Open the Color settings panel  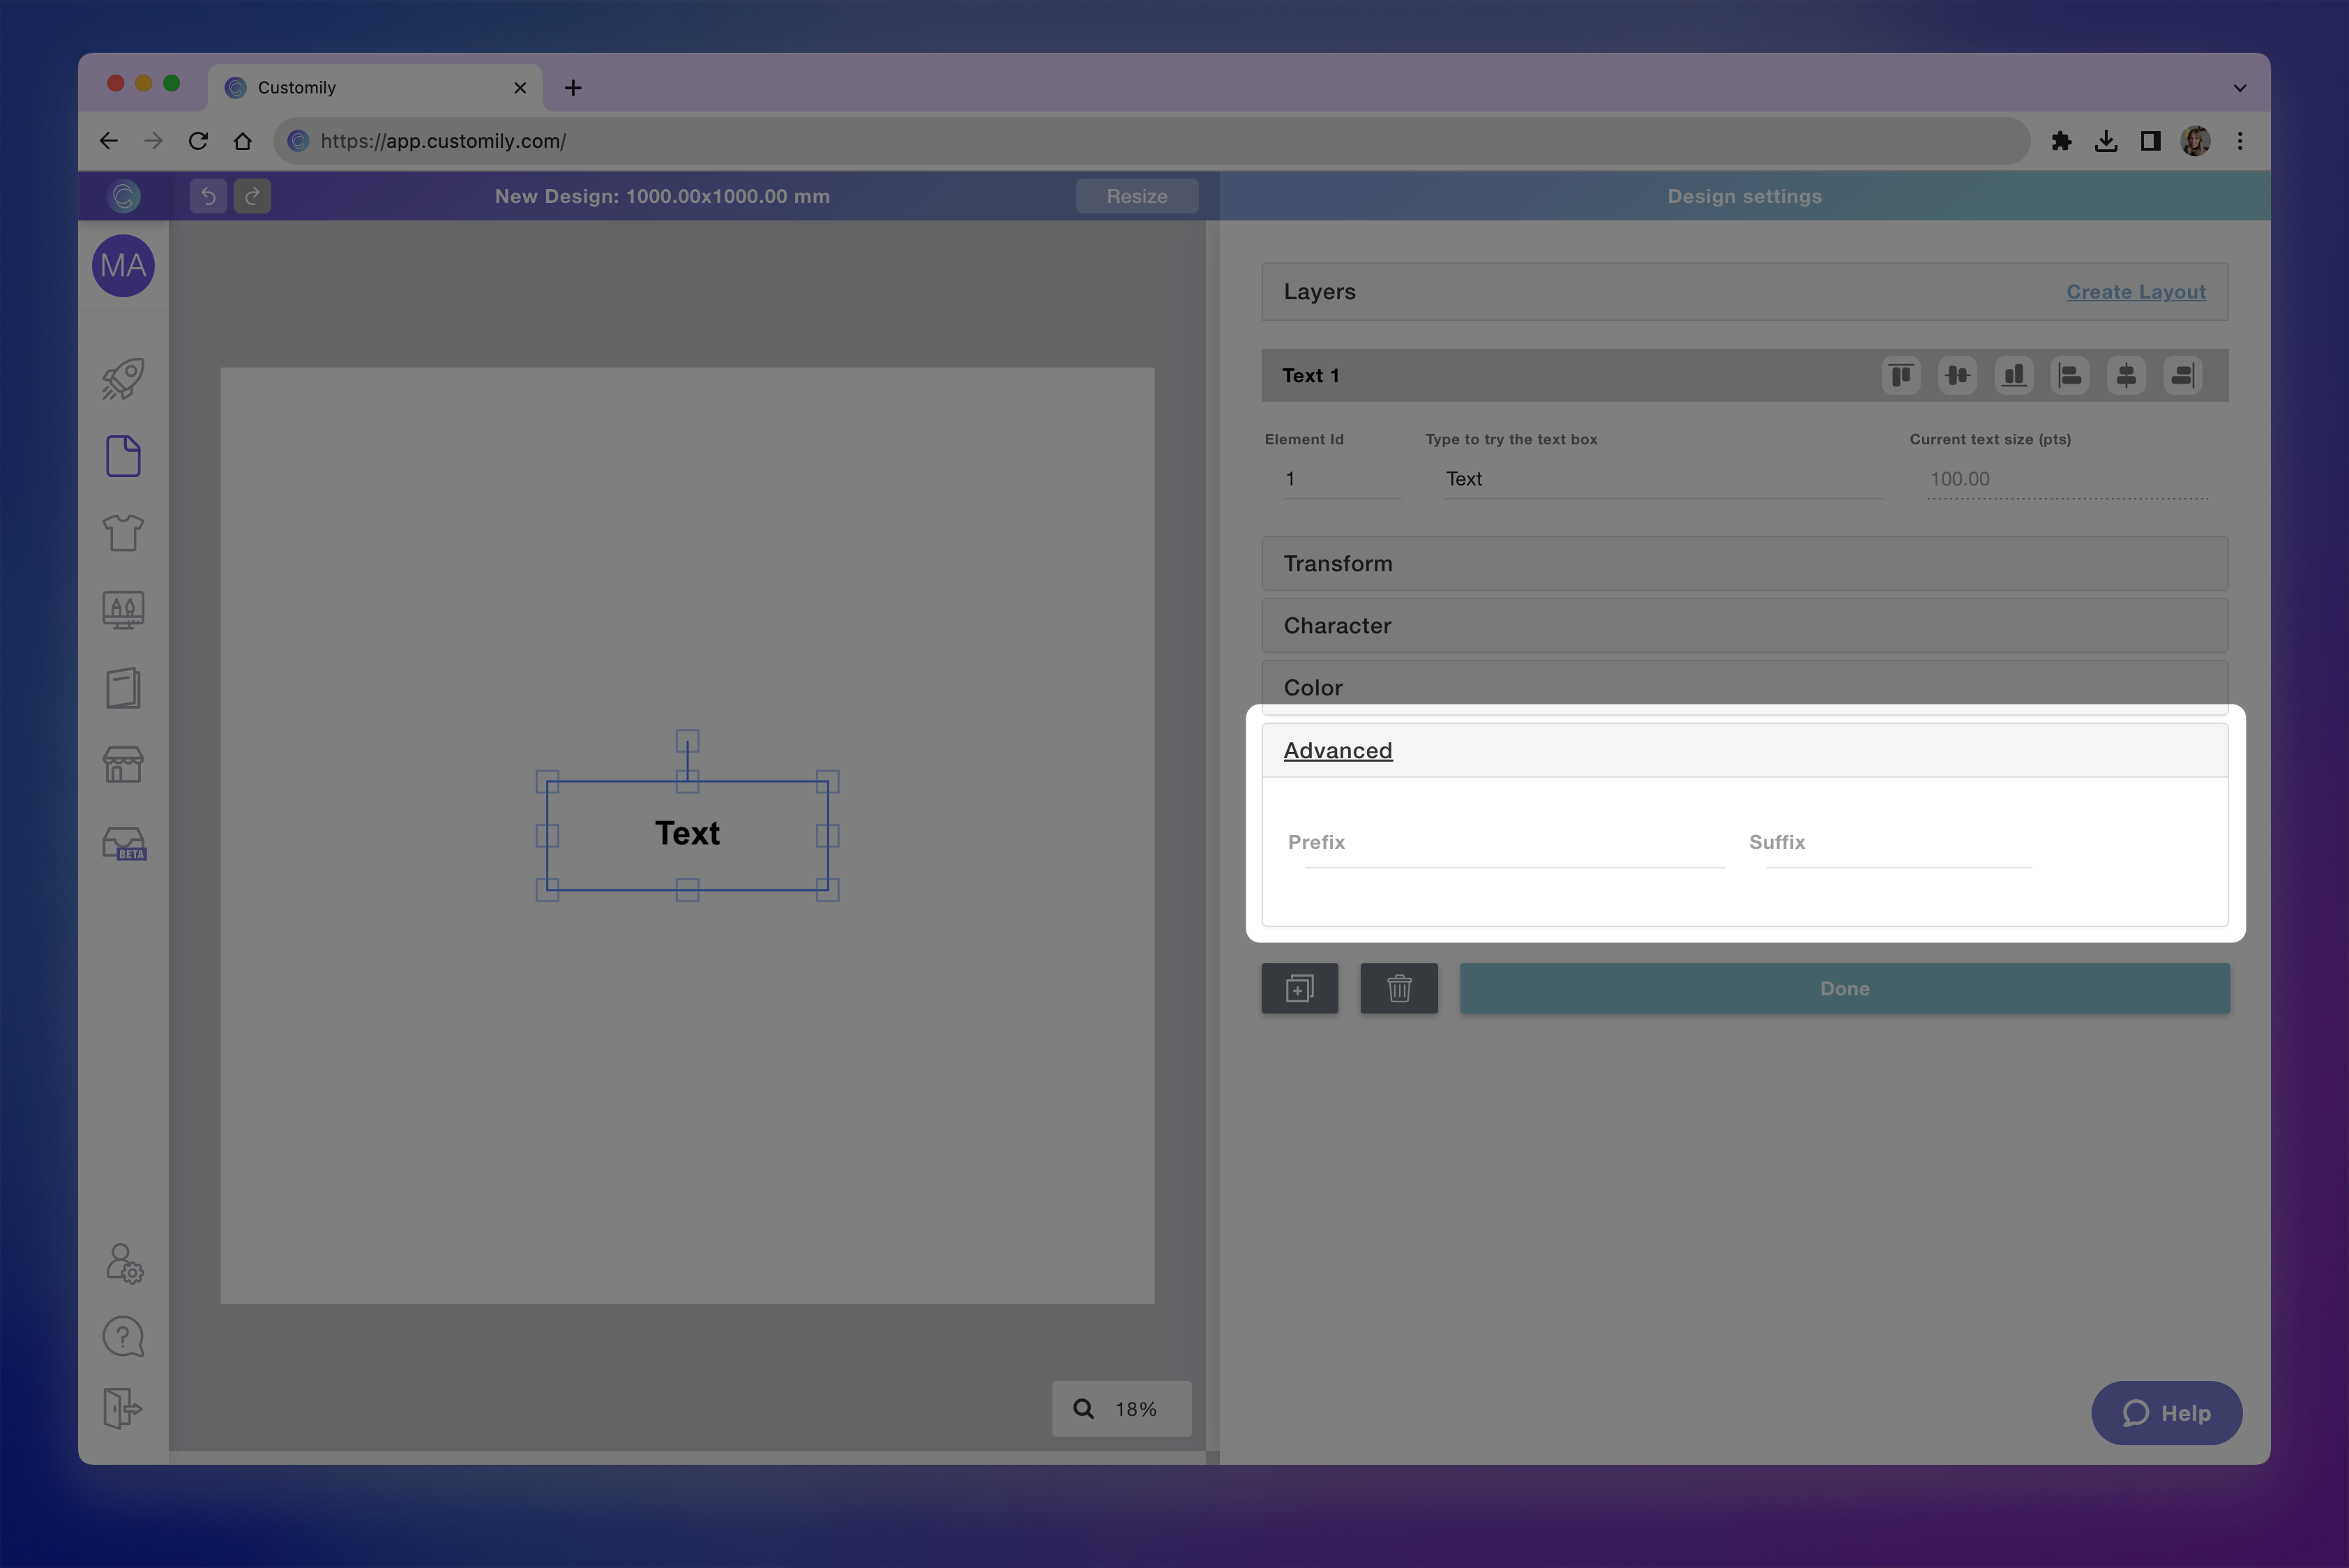tap(1743, 687)
